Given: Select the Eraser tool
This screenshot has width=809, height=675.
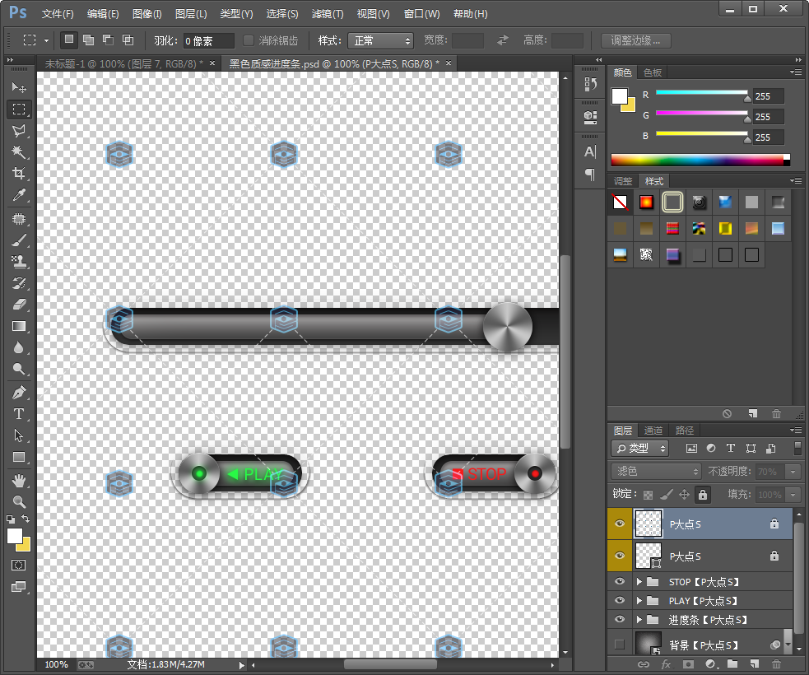Looking at the screenshot, I should (19, 305).
